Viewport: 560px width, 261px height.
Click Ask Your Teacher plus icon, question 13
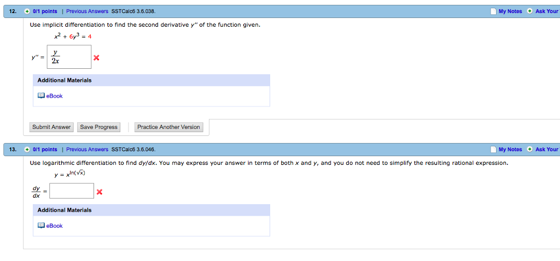[530, 150]
